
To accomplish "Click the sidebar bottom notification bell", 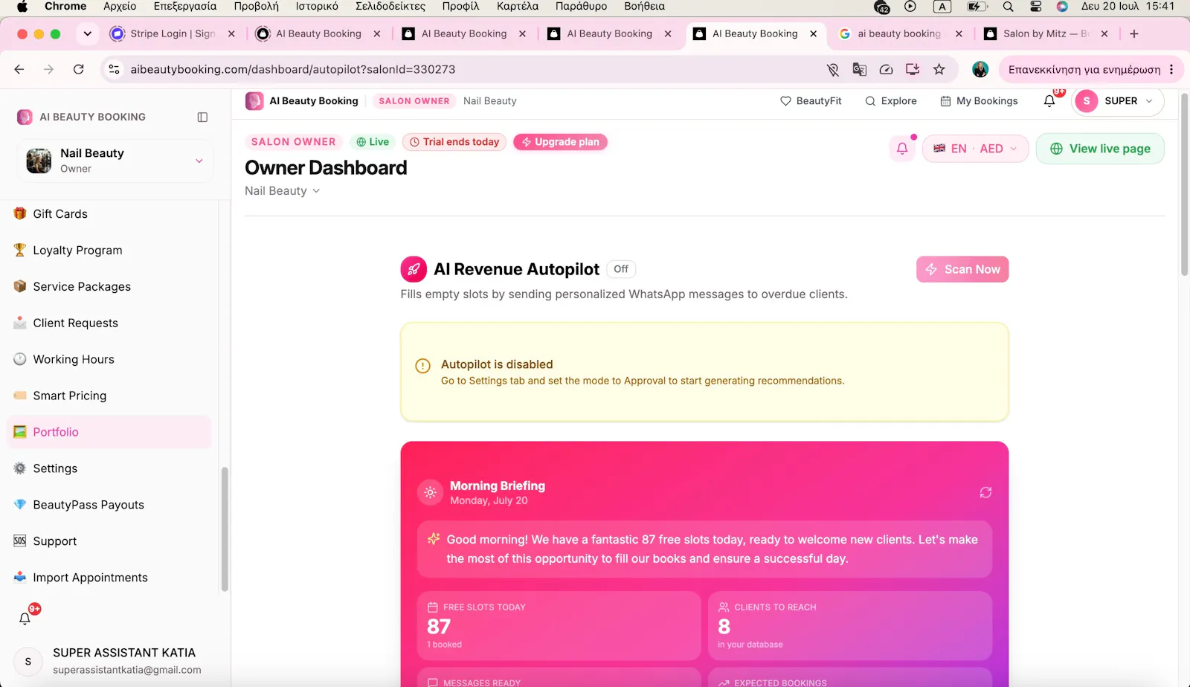I will pyautogui.click(x=25, y=618).
